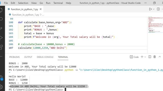163x91 pixels.
Task: Split the editor to the right
Action: point(158,9)
